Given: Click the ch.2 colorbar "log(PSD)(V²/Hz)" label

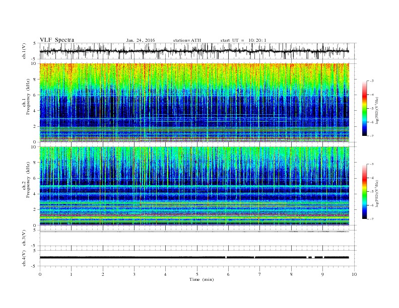Looking at the screenshot, I should coord(377,193).
